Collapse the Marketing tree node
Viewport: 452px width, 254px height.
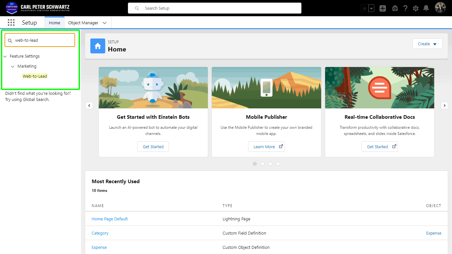13,66
